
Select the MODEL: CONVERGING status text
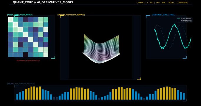point(178,3)
